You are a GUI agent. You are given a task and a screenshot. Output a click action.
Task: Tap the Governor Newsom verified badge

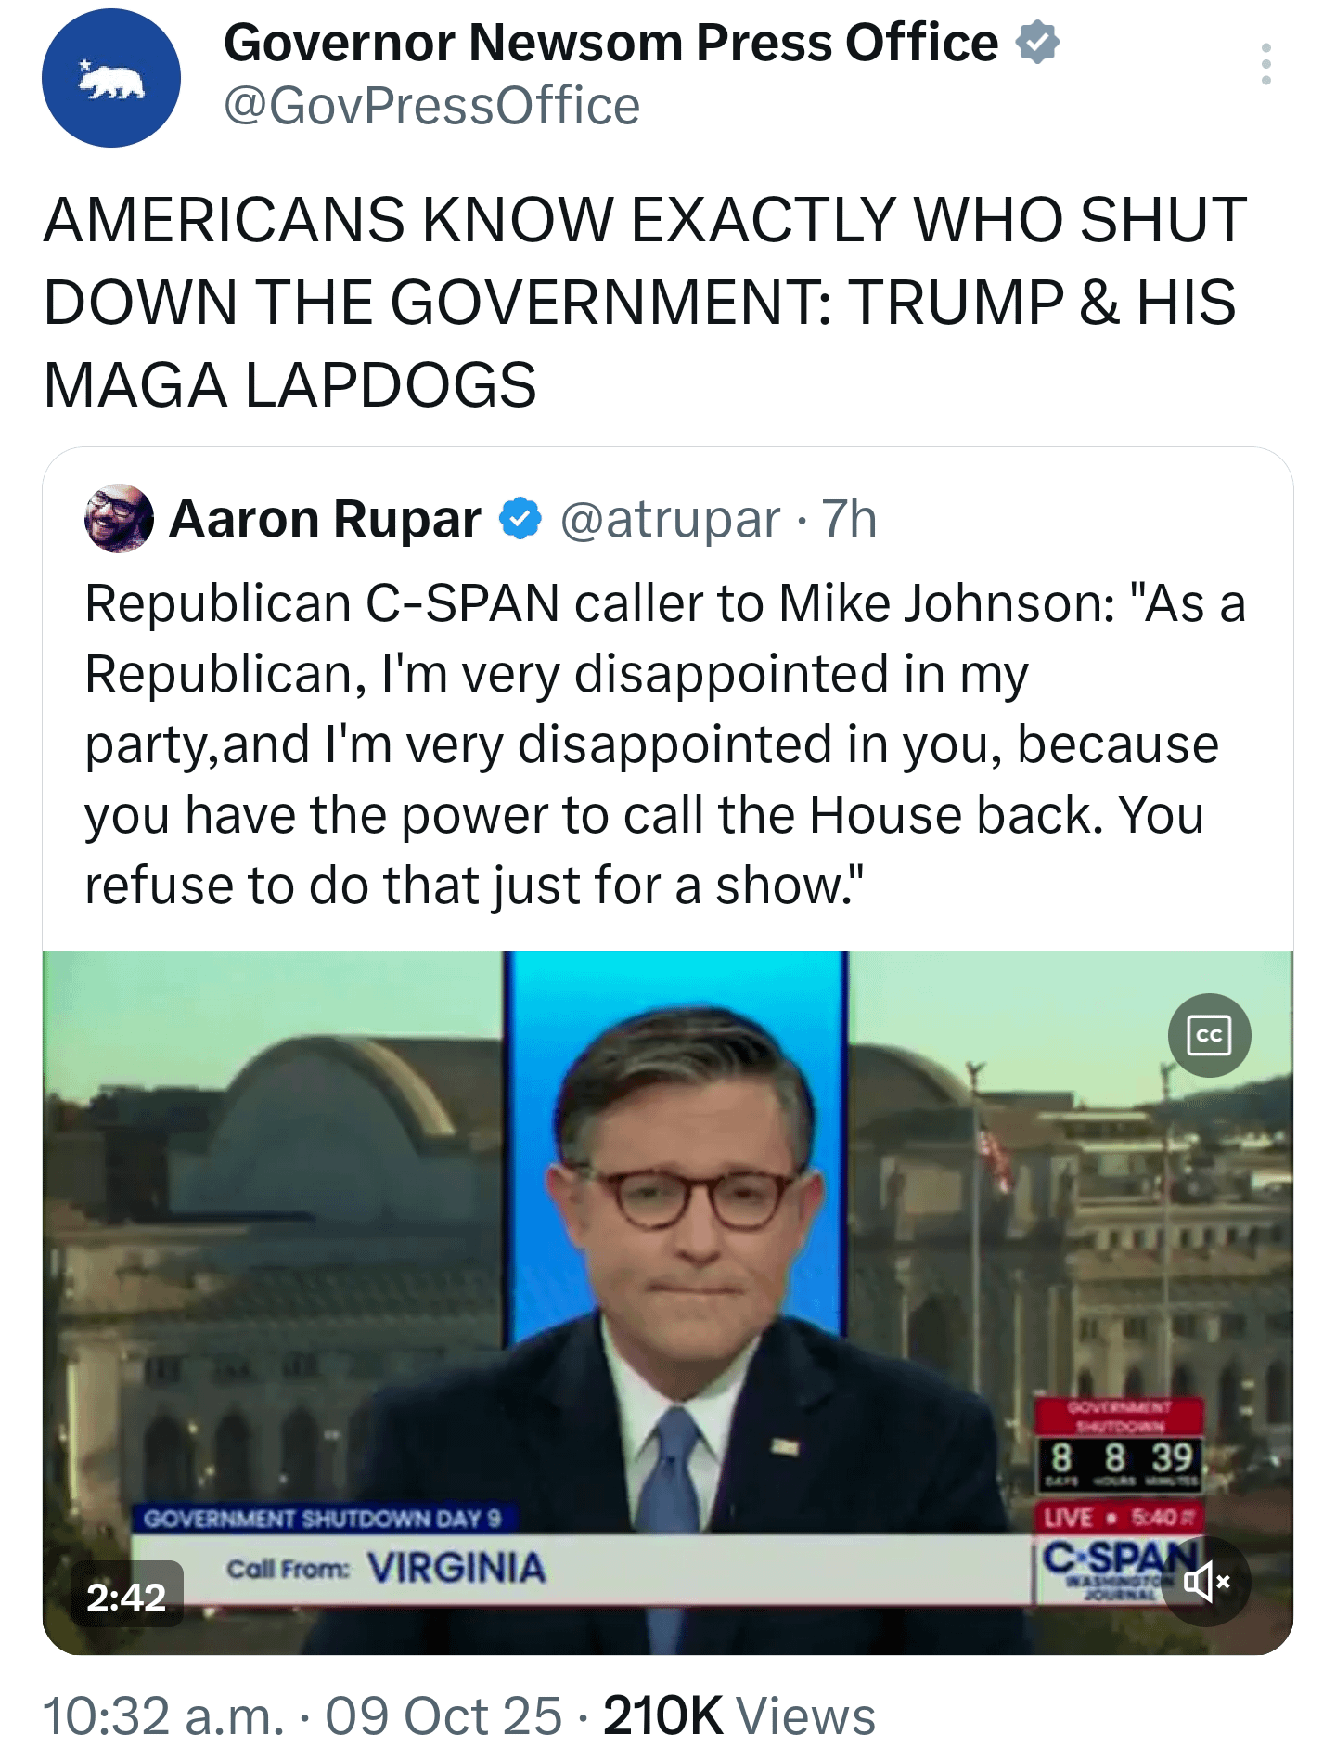[x=1038, y=43]
